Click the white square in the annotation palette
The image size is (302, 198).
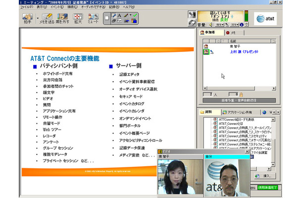coord(107,18)
